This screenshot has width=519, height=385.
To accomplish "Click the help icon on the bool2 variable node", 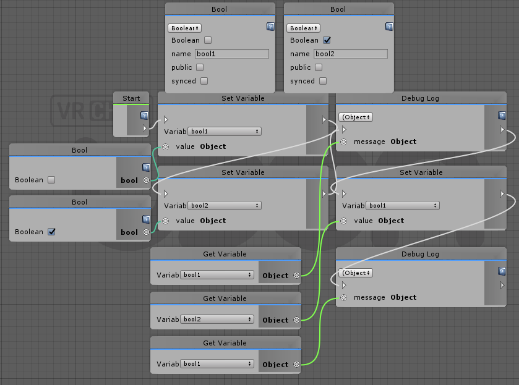I will [389, 27].
